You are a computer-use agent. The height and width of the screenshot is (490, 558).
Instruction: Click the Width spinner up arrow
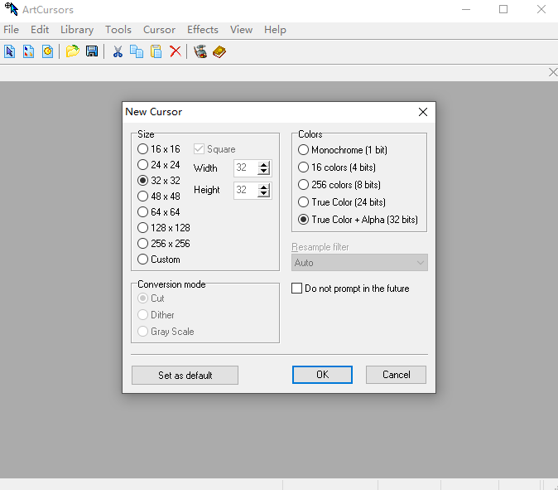pyautogui.click(x=264, y=164)
